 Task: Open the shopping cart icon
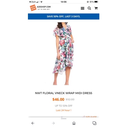click(96, 8)
